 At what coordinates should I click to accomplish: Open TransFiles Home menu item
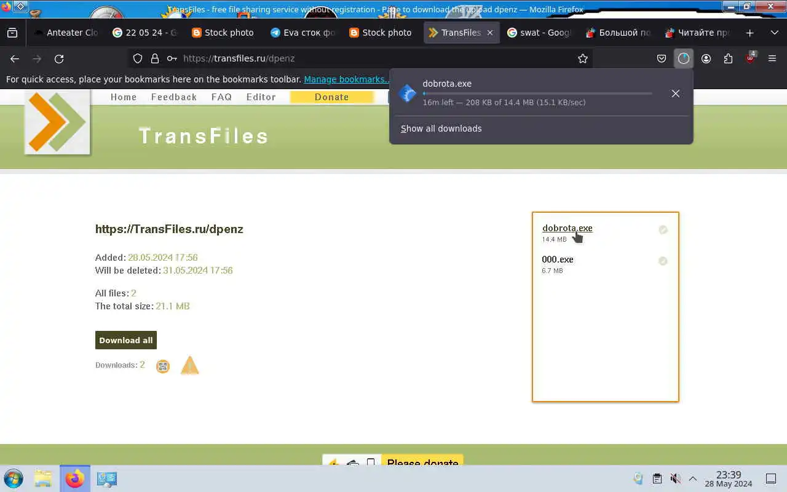tap(124, 97)
